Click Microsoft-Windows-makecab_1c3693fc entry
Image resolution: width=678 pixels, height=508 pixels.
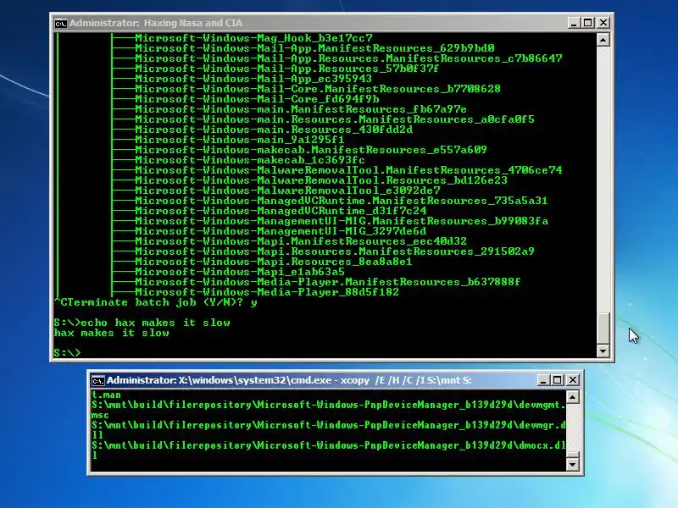[x=250, y=160]
